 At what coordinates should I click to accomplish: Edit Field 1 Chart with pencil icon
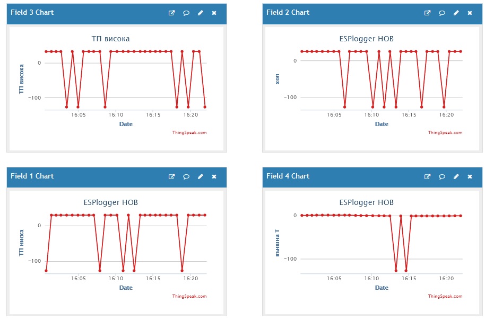pyautogui.click(x=200, y=177)
